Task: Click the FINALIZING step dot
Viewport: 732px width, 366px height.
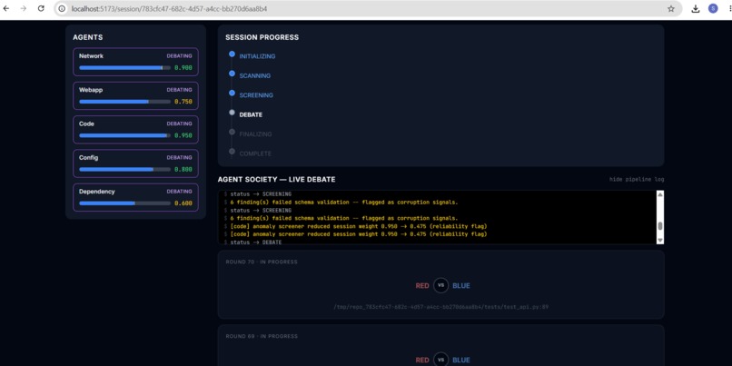Action: [232, 132]
